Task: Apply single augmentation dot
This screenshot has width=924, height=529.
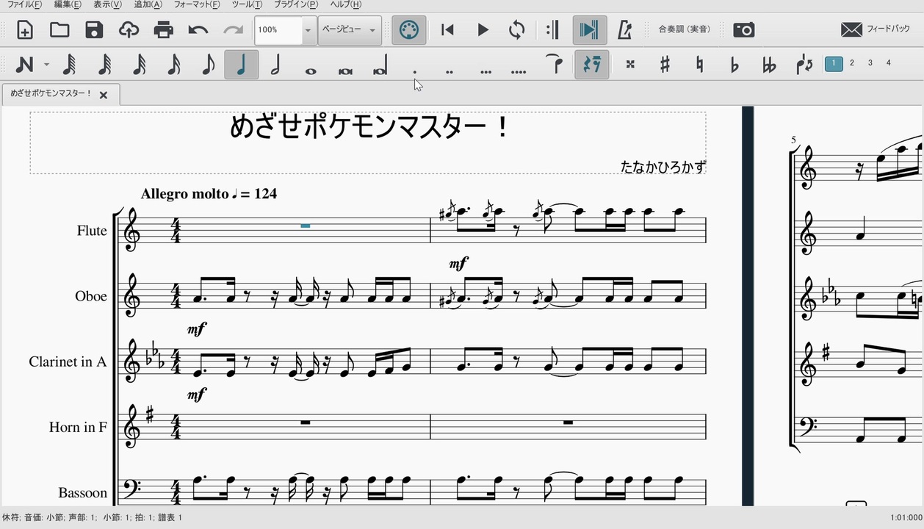Action: 415,71
